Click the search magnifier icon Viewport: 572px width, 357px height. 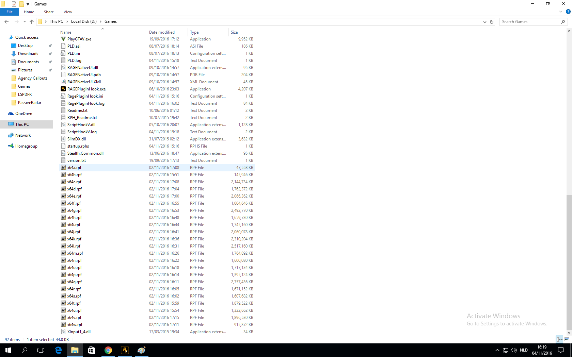[563, 22]
